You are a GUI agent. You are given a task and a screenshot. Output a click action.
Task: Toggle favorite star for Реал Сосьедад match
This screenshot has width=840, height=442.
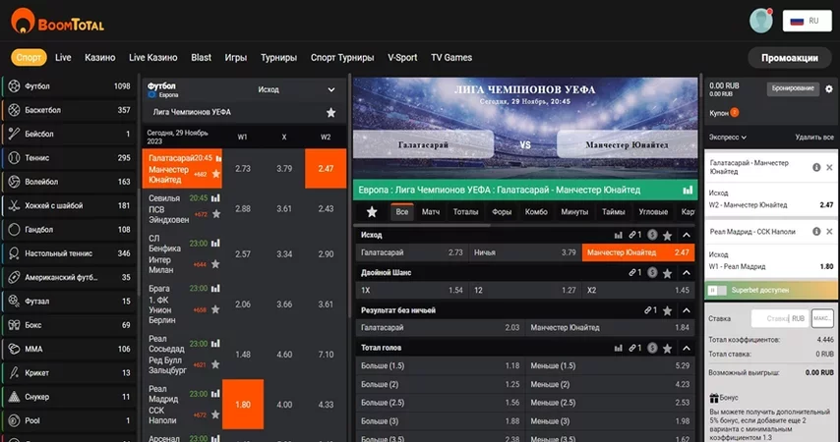coord(215,364)
